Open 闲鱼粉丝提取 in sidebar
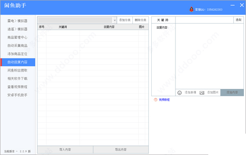 coord(17,70)
